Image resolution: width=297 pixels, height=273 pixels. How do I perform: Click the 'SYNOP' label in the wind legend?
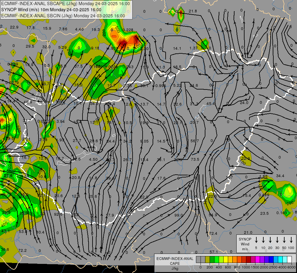pyautogui.click(x=245, y=239)
